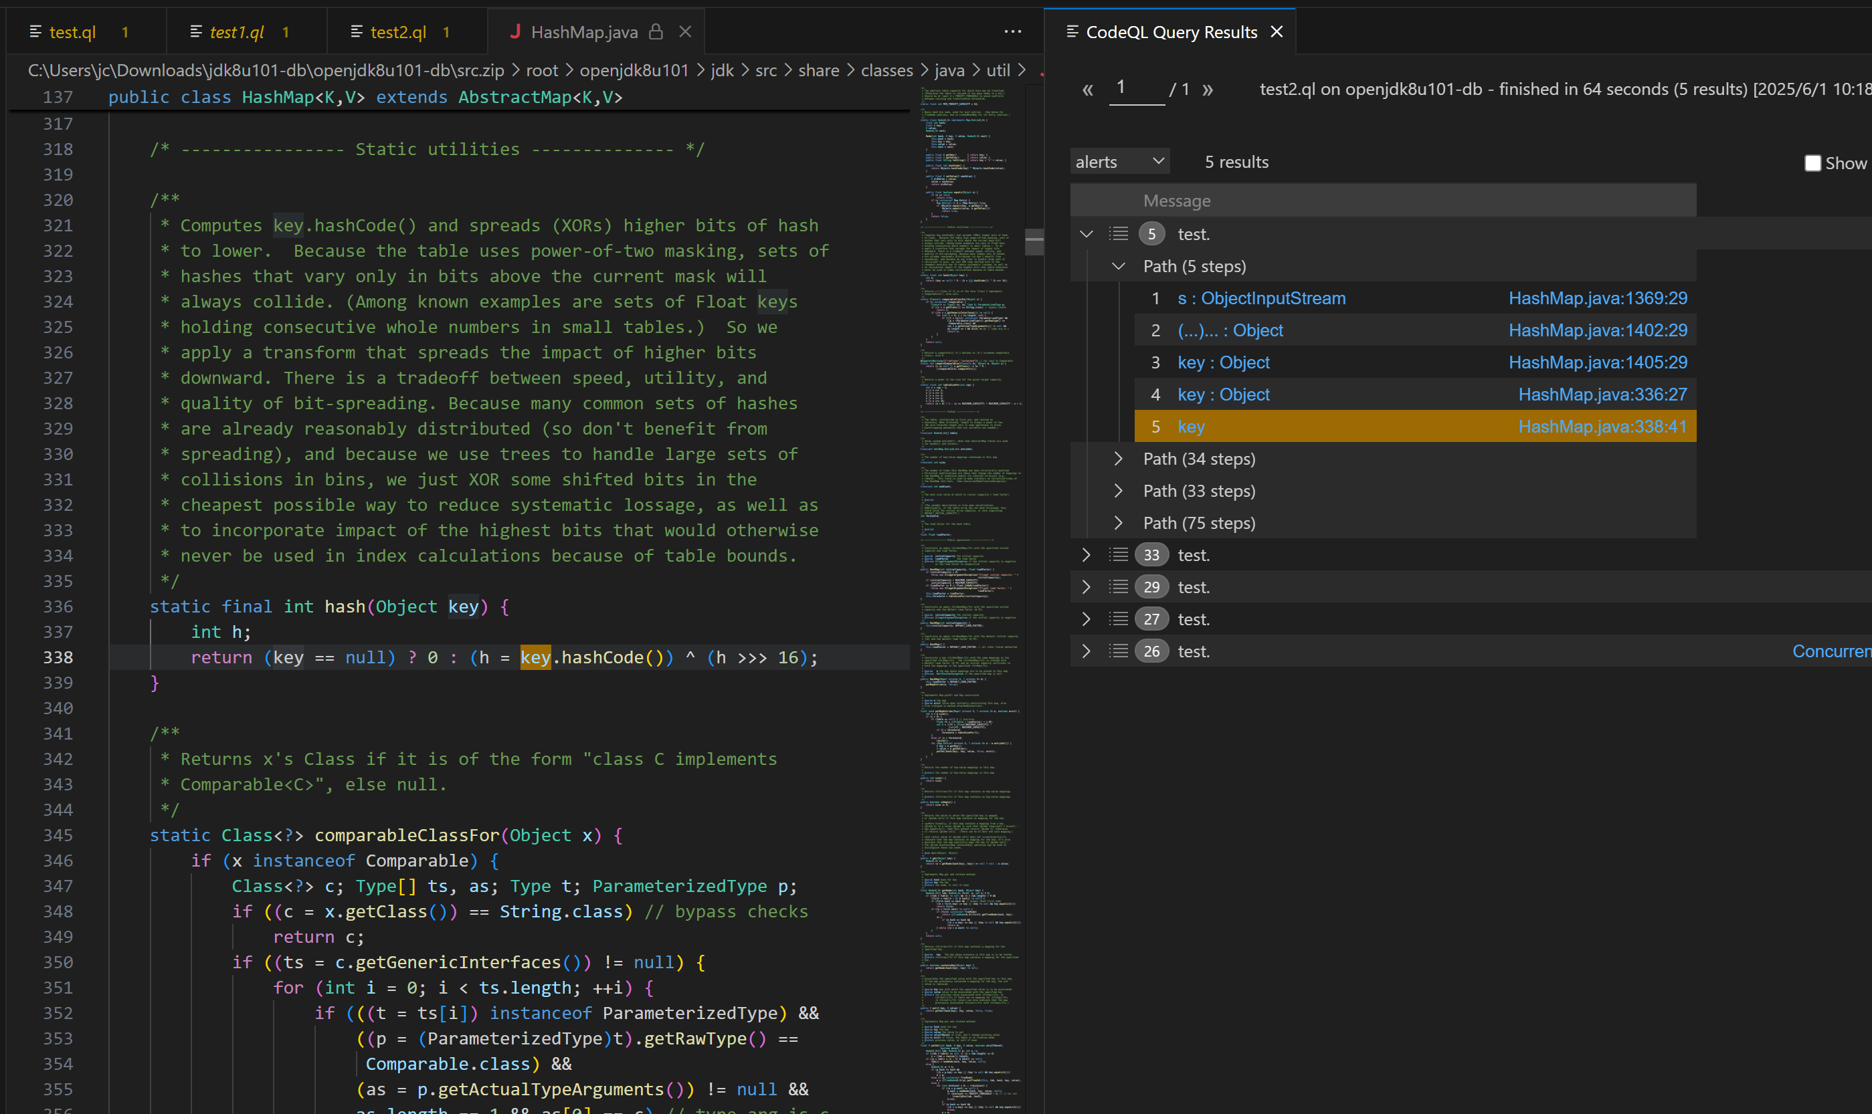Switch to the test.ql tab

[x=72, y=32]
